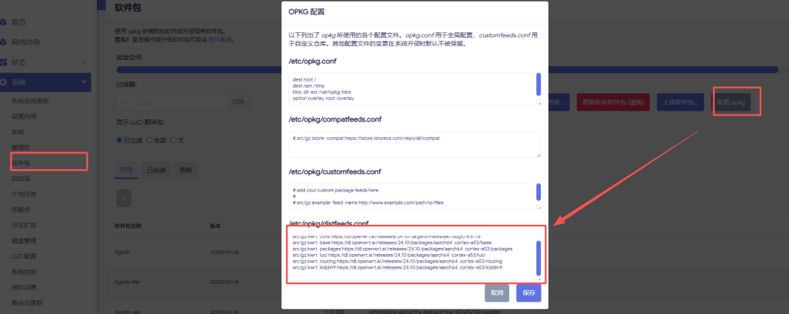Open 分区扩容 in sidebar
Image resolution: width=789 pixels, height=314 pixels.
point(24,225)
